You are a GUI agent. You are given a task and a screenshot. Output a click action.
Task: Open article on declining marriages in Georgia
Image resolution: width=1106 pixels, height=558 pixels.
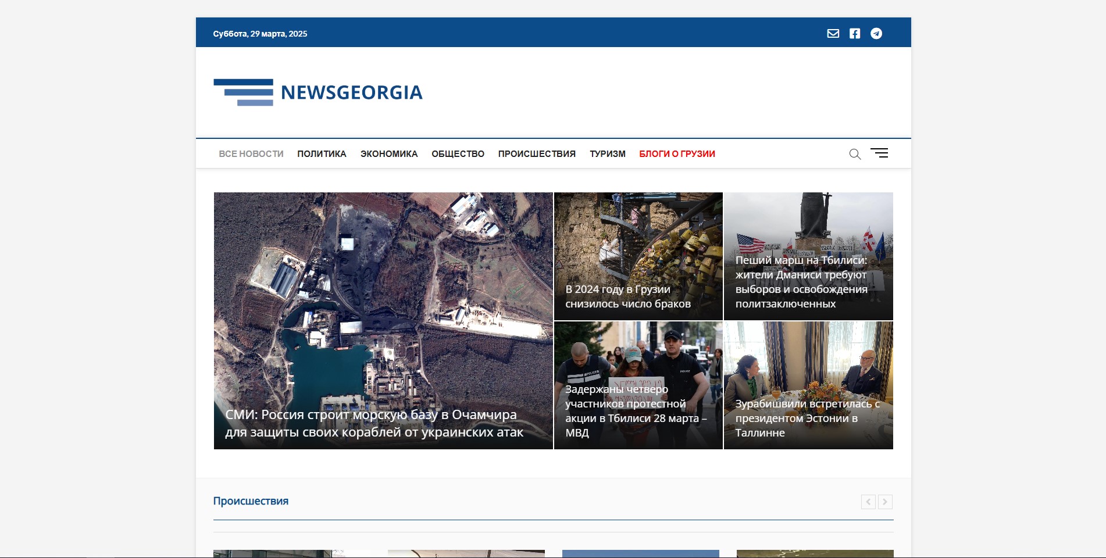(x=628, y=296)
